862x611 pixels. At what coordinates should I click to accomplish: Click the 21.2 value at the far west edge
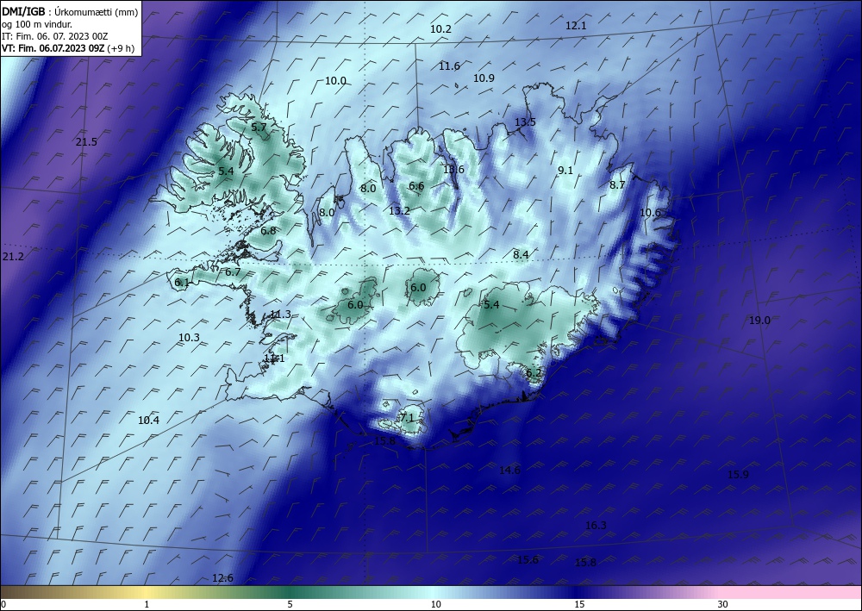pyautogui.click(x=13, y=257)
